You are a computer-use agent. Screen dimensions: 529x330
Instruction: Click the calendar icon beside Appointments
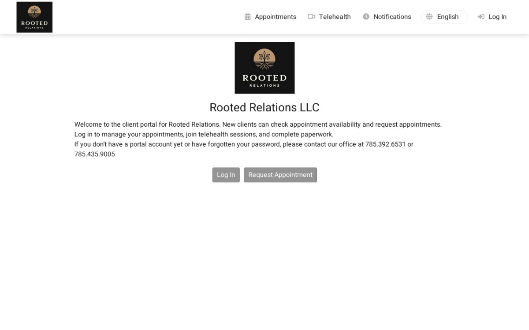(248, 17)
